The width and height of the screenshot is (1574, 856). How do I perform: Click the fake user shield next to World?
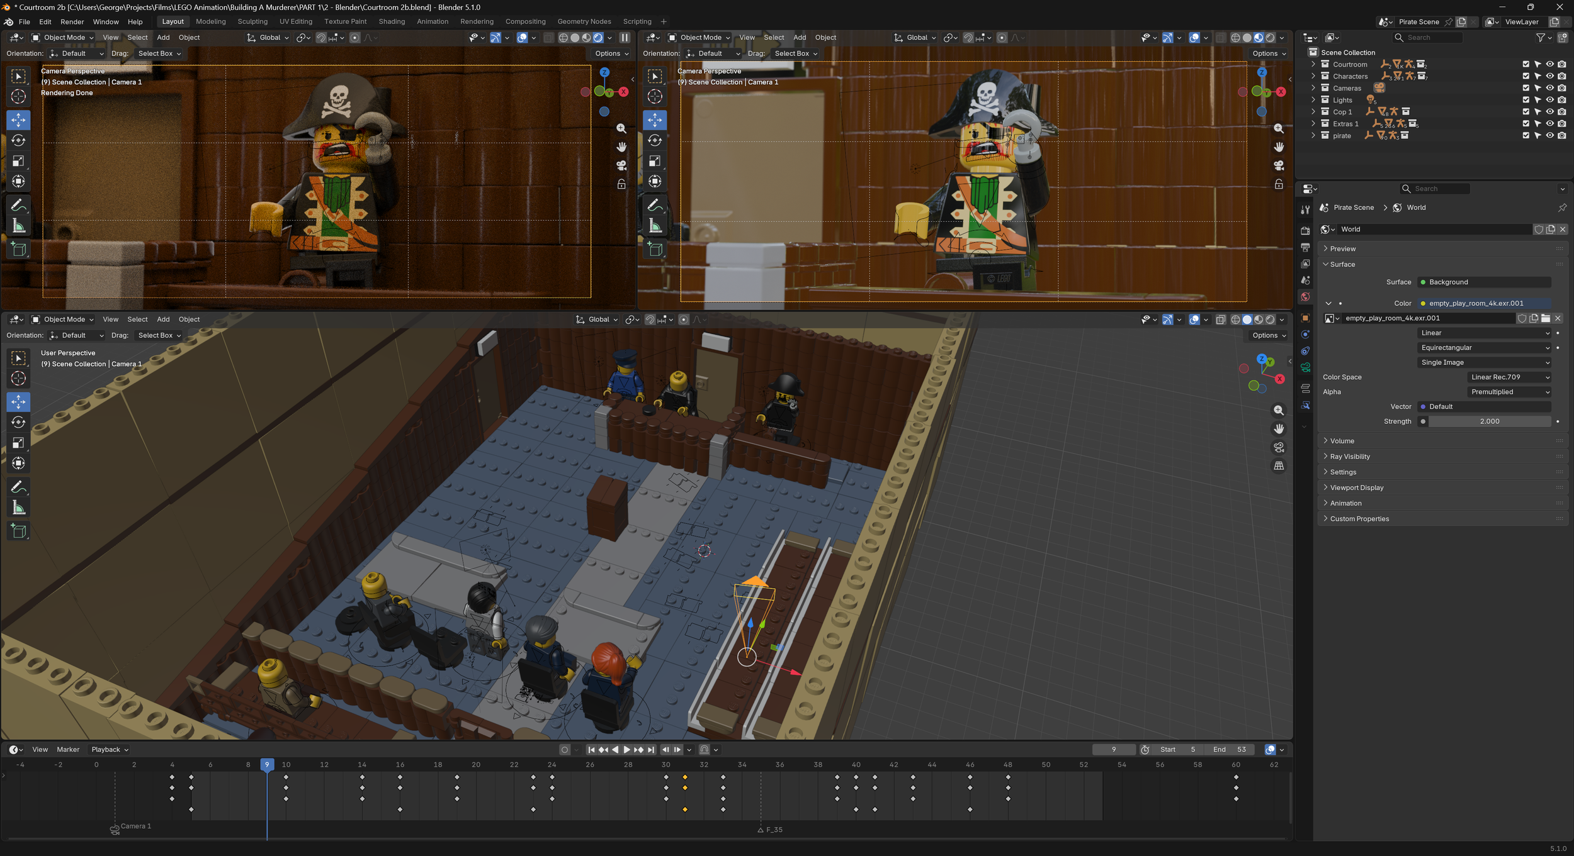click(x=1539, y=230)
